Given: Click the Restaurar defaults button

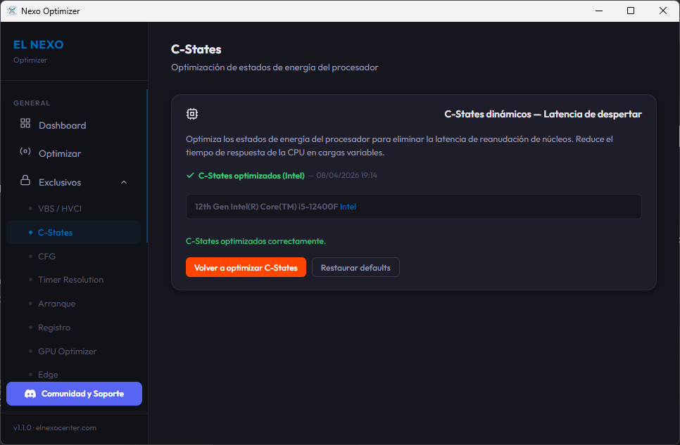Looking at the screenshot, I should point(355,267).
